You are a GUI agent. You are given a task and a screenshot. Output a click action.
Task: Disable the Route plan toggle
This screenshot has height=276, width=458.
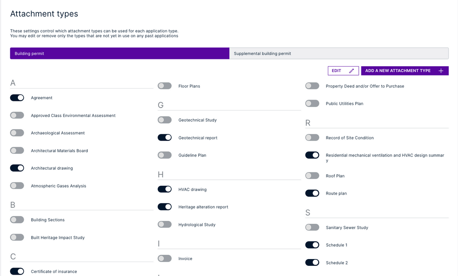tap(312, 193)
